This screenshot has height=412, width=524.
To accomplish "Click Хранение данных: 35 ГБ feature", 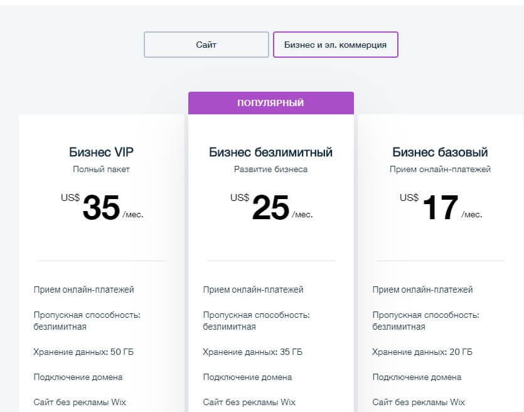I will coord(253,352).
